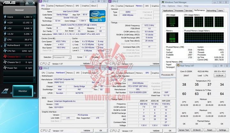Switch to CPU tab in Memory CPU-Z window
Screen dimensions: 230x133
pos(113,6)
